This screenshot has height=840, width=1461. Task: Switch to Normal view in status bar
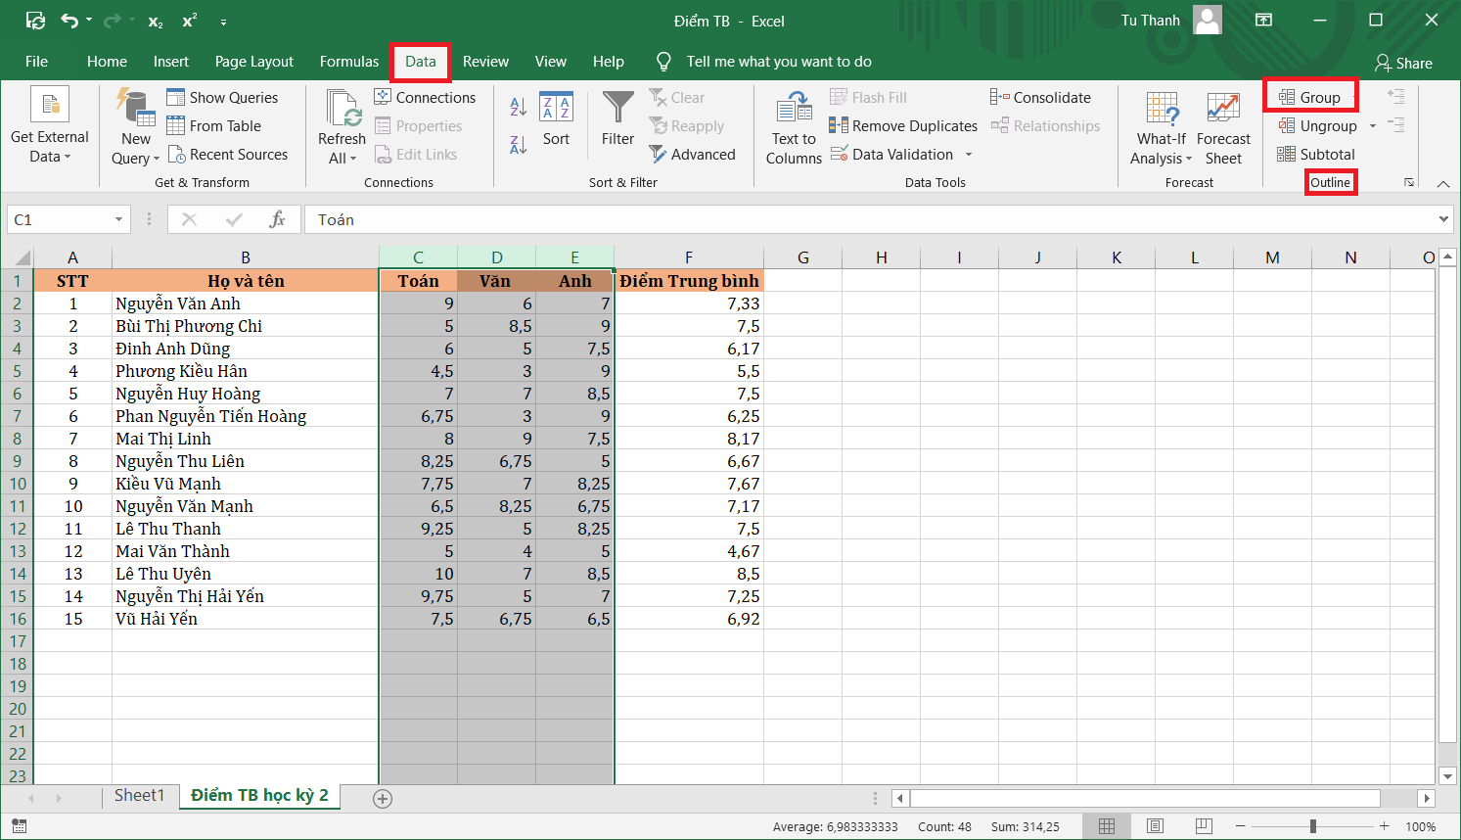tap(1107, 826)
